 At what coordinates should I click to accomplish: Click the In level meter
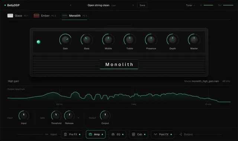(209, 5)
